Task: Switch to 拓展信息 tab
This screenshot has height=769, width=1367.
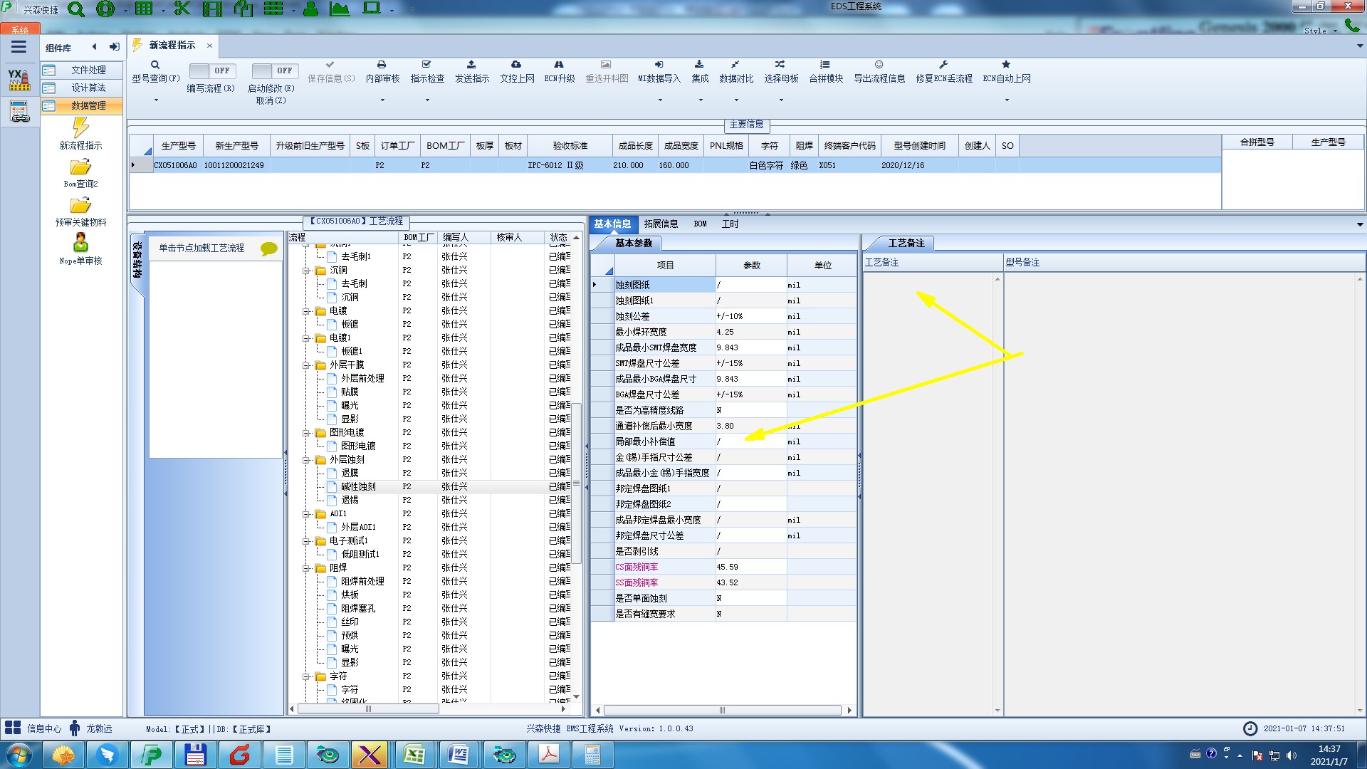Action: coord(661,224)
